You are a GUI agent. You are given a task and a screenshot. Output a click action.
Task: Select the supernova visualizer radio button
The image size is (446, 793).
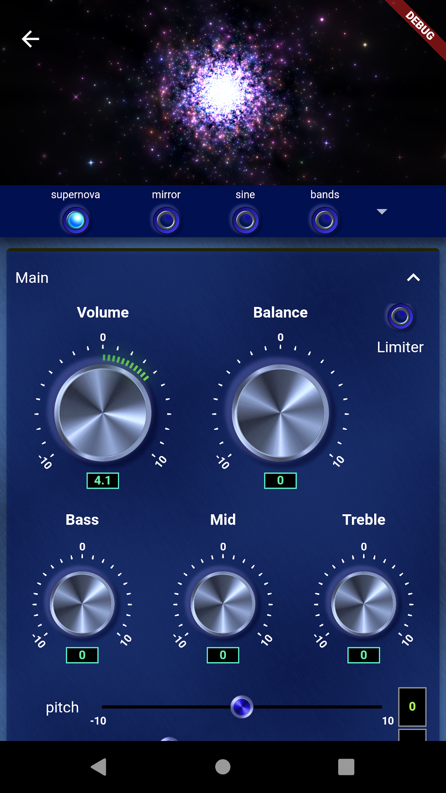point(76,220)
